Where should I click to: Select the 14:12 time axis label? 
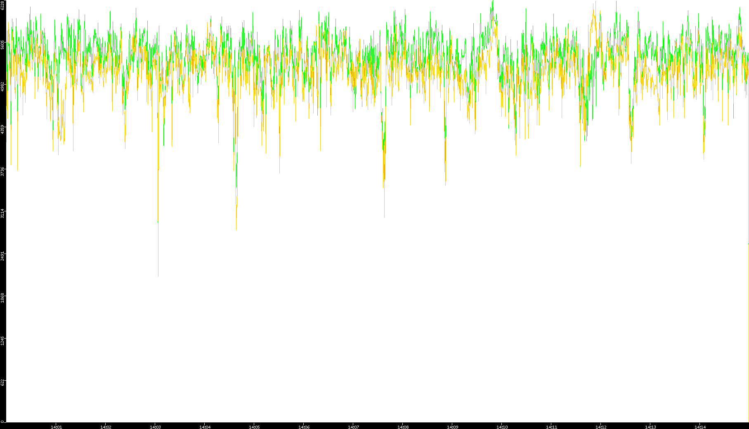(x=601, y=427)
